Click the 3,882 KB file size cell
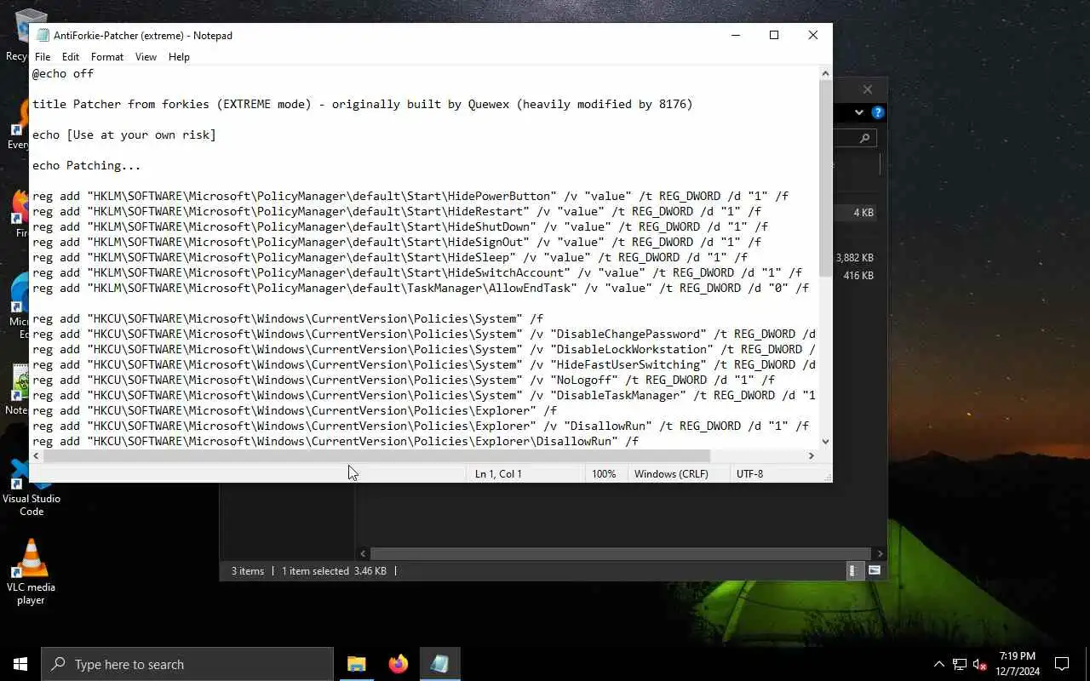 (855, 258)
